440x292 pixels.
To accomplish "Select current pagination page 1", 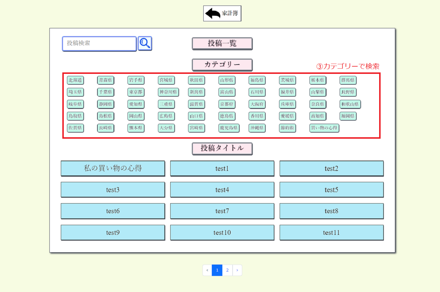I will click(217, 270).
